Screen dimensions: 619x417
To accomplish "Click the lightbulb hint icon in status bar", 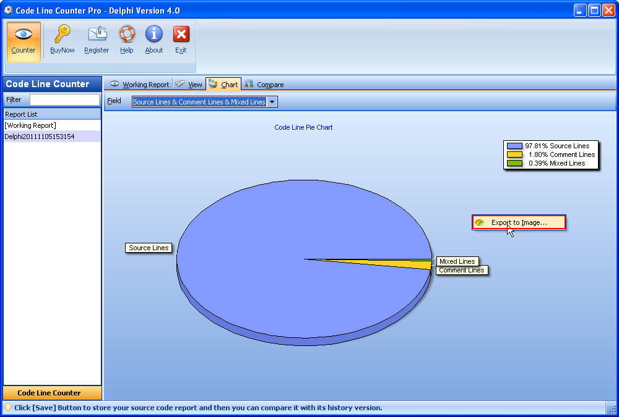I will coord(8,408).
